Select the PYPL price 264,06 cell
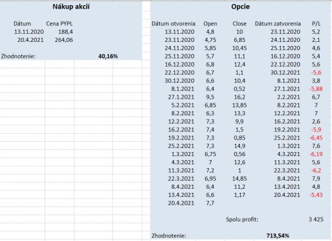This screenshot has width=332, height=241. pos(64,40)
